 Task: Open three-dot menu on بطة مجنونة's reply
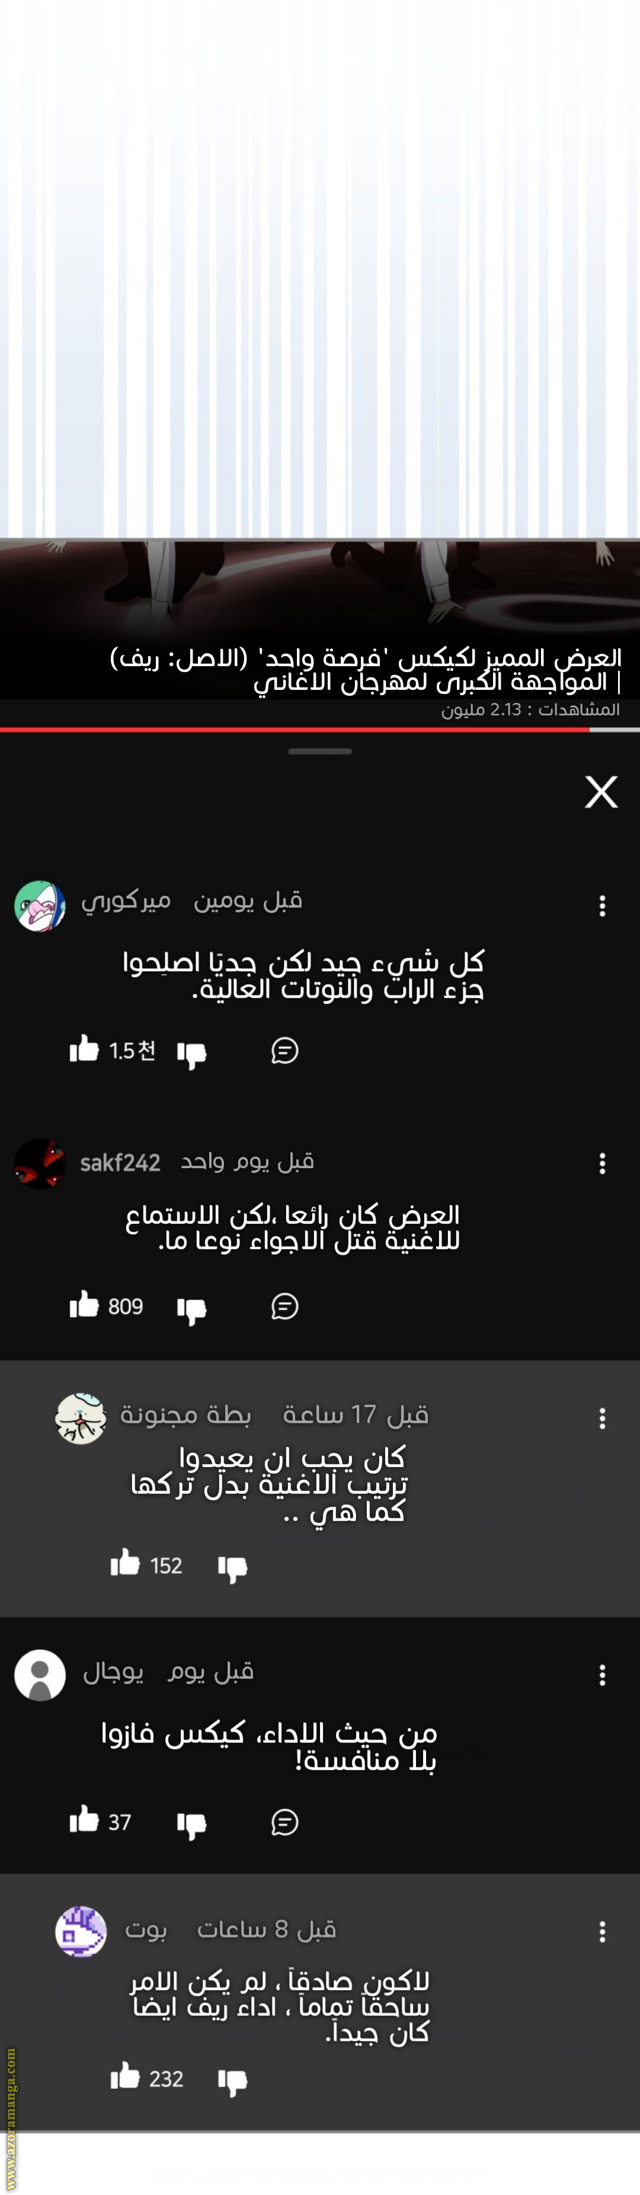(x=603, y=1418)
